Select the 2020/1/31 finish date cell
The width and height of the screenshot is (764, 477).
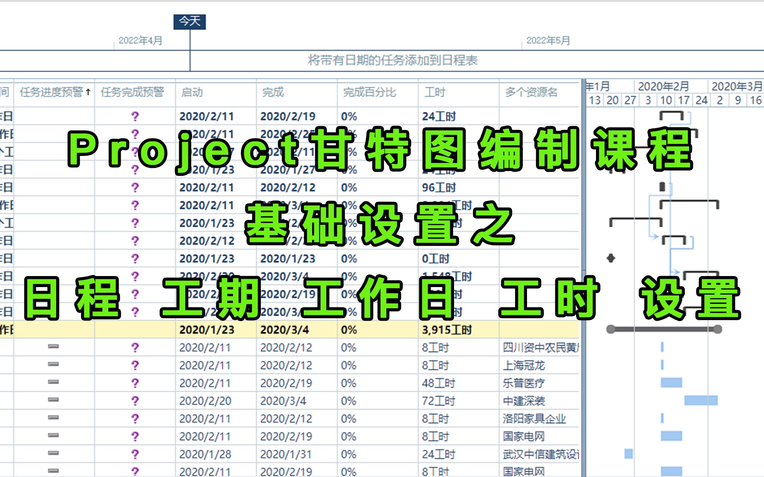(297, 454)
